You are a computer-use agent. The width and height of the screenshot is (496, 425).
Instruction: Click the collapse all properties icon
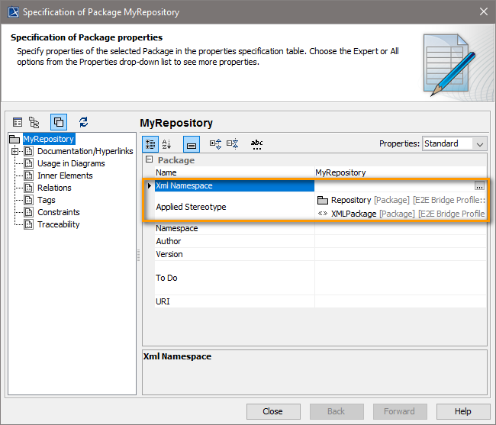click(x=233, y=143)
